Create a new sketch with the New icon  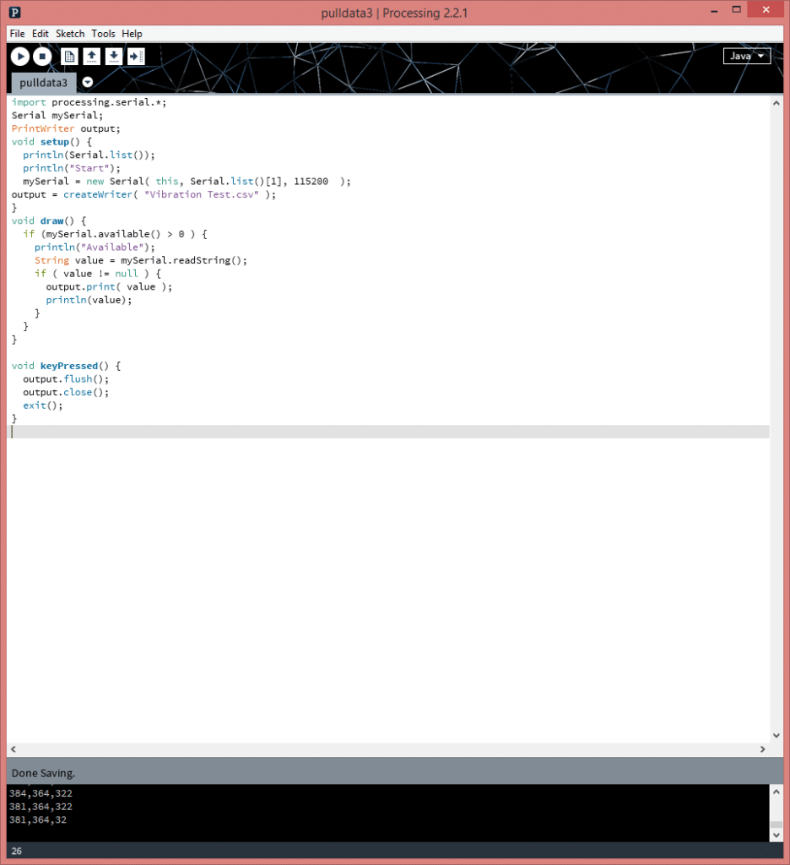pos(69,57)
